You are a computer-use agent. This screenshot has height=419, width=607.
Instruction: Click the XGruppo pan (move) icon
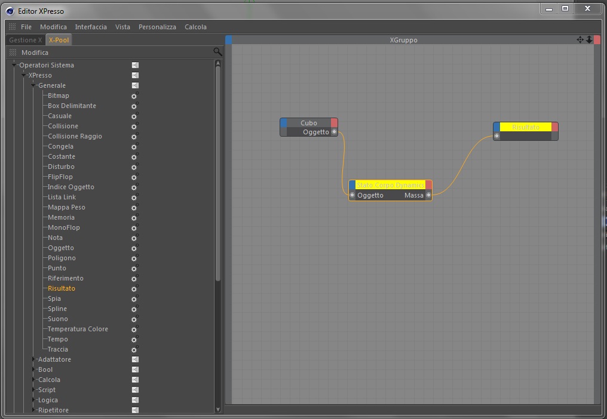tap(580, 39)
